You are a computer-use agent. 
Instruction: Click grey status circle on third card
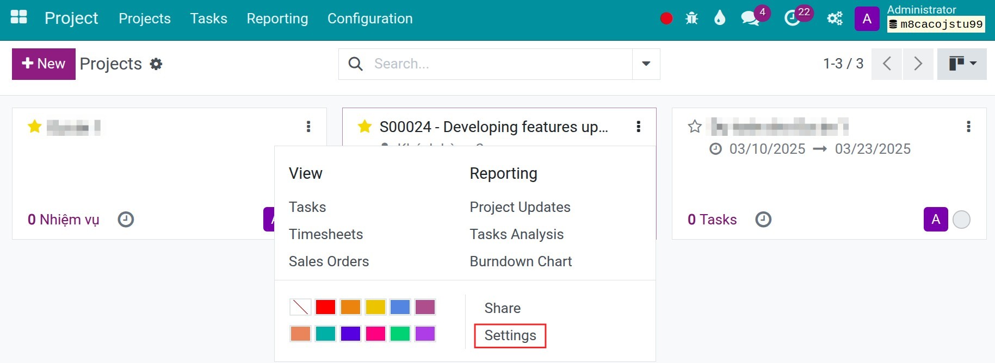point(961,220)
